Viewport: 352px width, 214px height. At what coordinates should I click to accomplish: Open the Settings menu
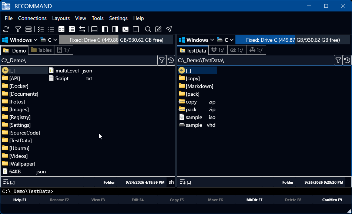click(x=118, y=18)
